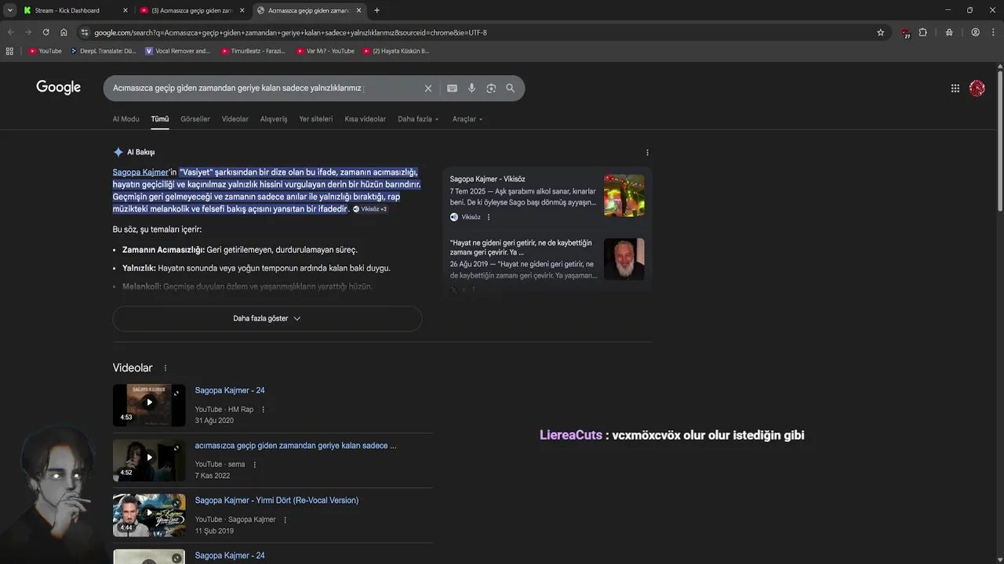Open DeepL Translate bookmark
Image resolution: width=1004 pixels, height=564 pixels.
103,51
